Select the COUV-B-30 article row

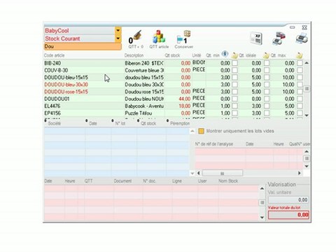174,70
